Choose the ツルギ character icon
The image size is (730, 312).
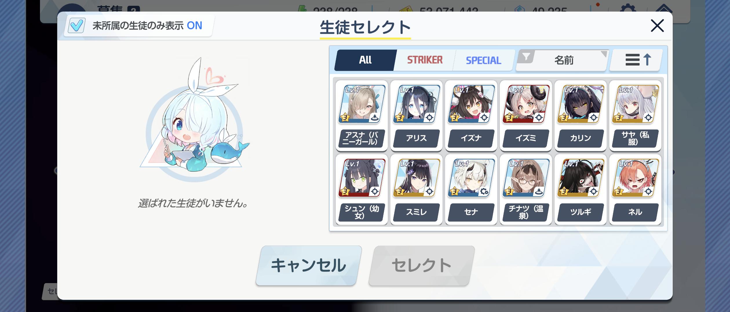click(581, 178)
